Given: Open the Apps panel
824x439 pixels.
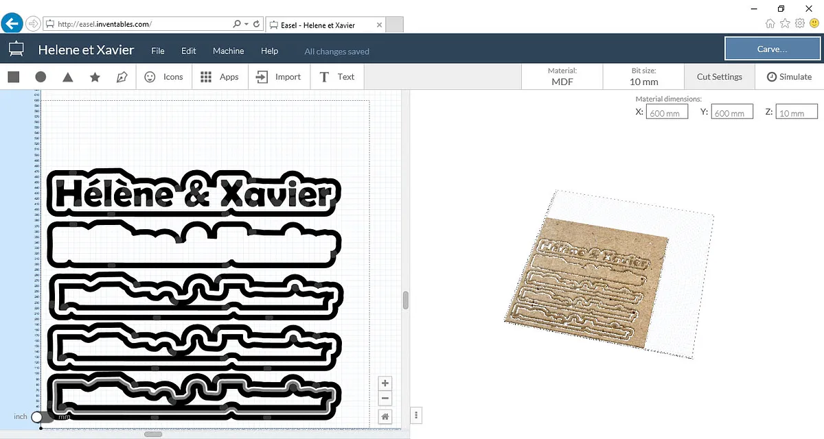Looking at the screenshot, I should (219, 77).
